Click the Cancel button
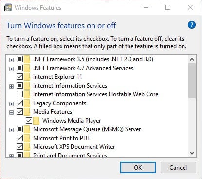This screenshot has width=202, height=179. pos(178,167)
